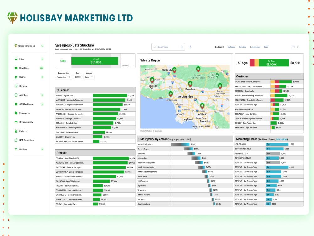The height and width of the screenshot is (236, 314).
Task: Switch to the Dashboard tab
Action: (219, 47)
